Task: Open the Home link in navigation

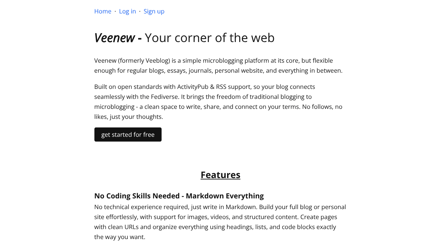Action: pos(103,11)
